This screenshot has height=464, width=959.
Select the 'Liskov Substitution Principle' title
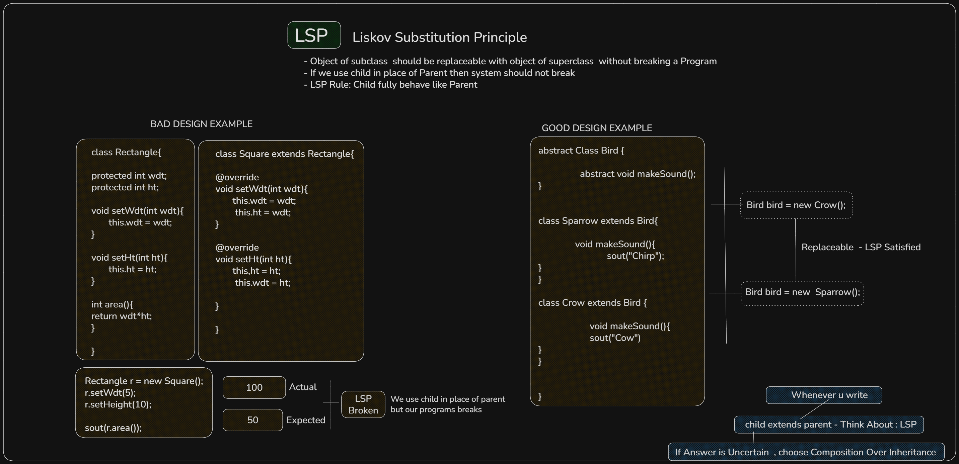coord(440,37)
